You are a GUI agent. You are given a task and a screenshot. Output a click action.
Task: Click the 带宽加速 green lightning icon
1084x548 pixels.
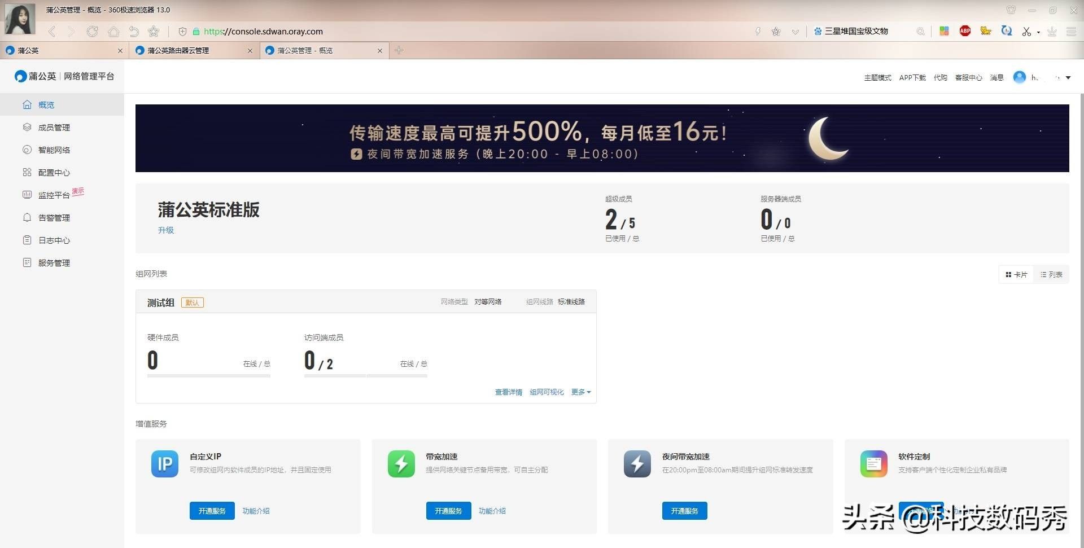click(x=401, y=464)
